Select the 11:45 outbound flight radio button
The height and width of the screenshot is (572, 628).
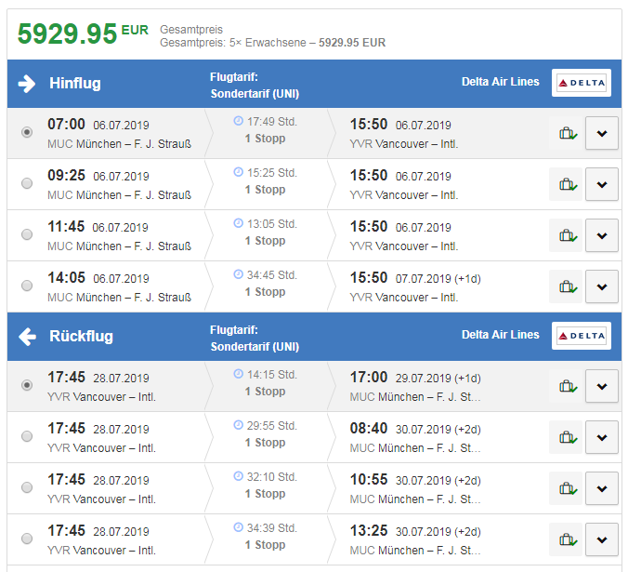coord(27,235)
